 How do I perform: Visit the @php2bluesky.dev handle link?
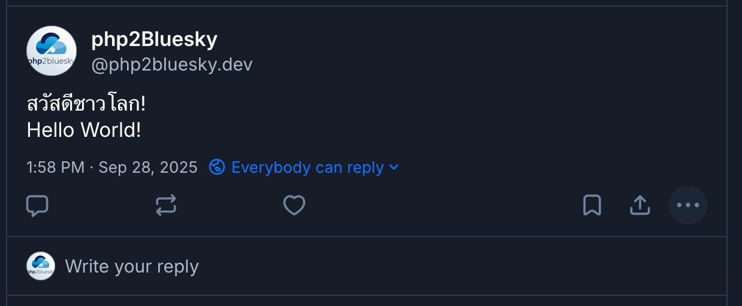[x=172, y=65]
